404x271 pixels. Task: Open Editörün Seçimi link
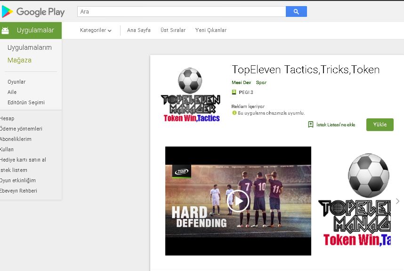[x=26, y=102]
